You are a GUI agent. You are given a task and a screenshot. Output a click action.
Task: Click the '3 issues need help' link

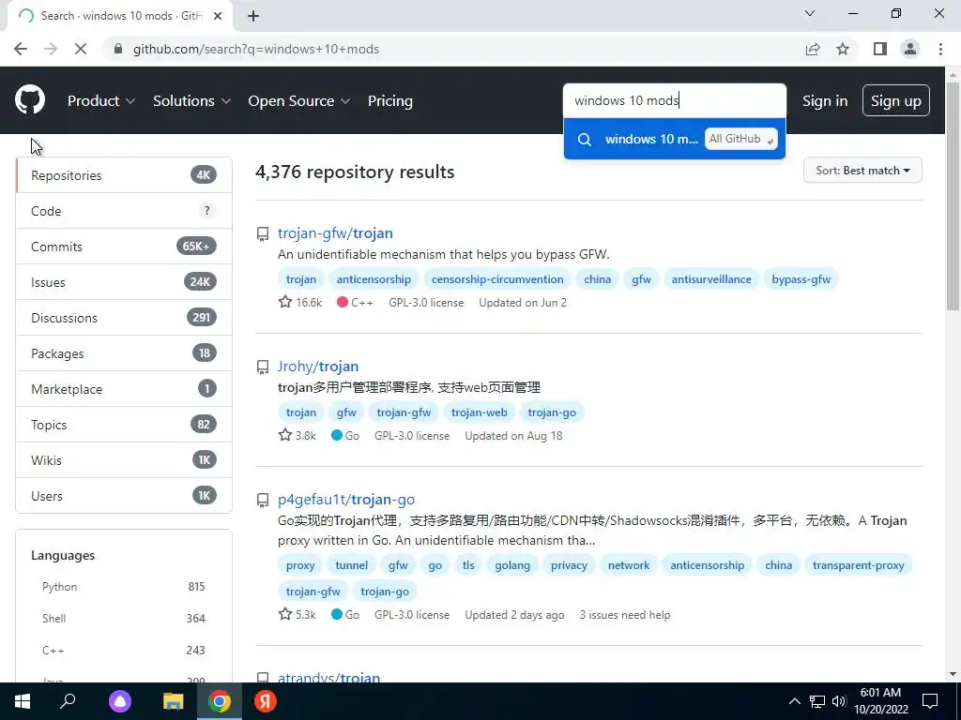(x=625, y=615)
